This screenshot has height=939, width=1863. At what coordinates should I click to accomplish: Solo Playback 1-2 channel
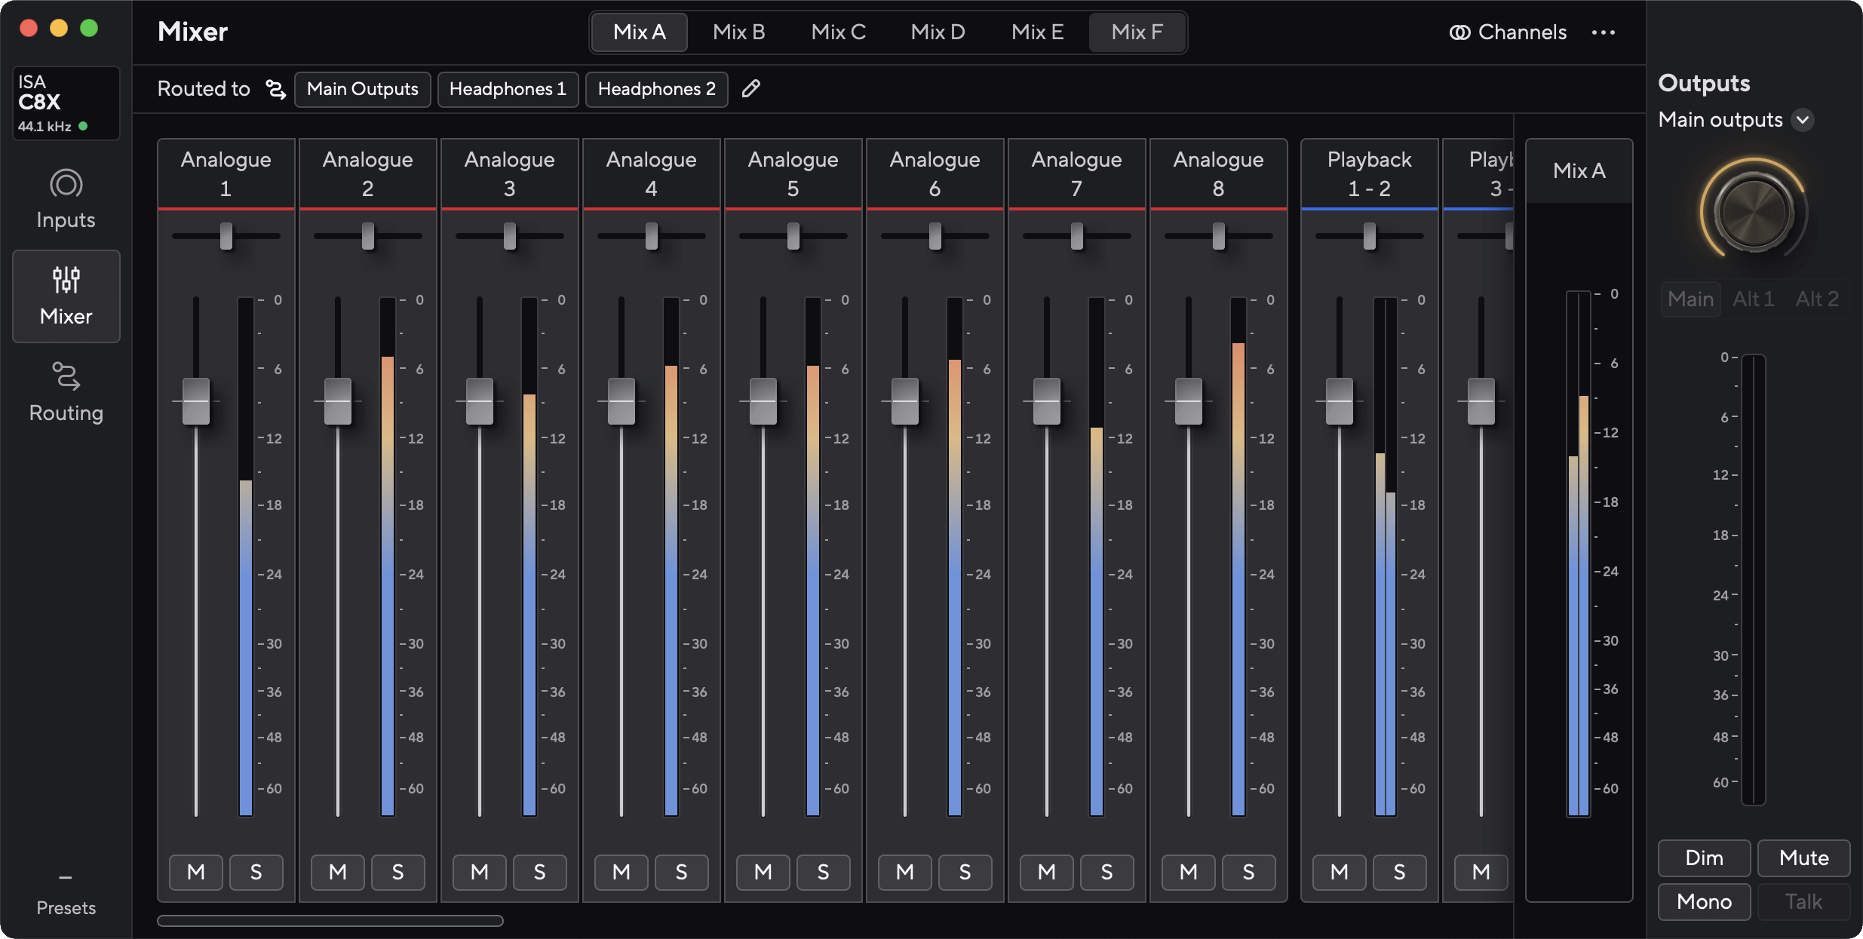[x=1400, y=873]
